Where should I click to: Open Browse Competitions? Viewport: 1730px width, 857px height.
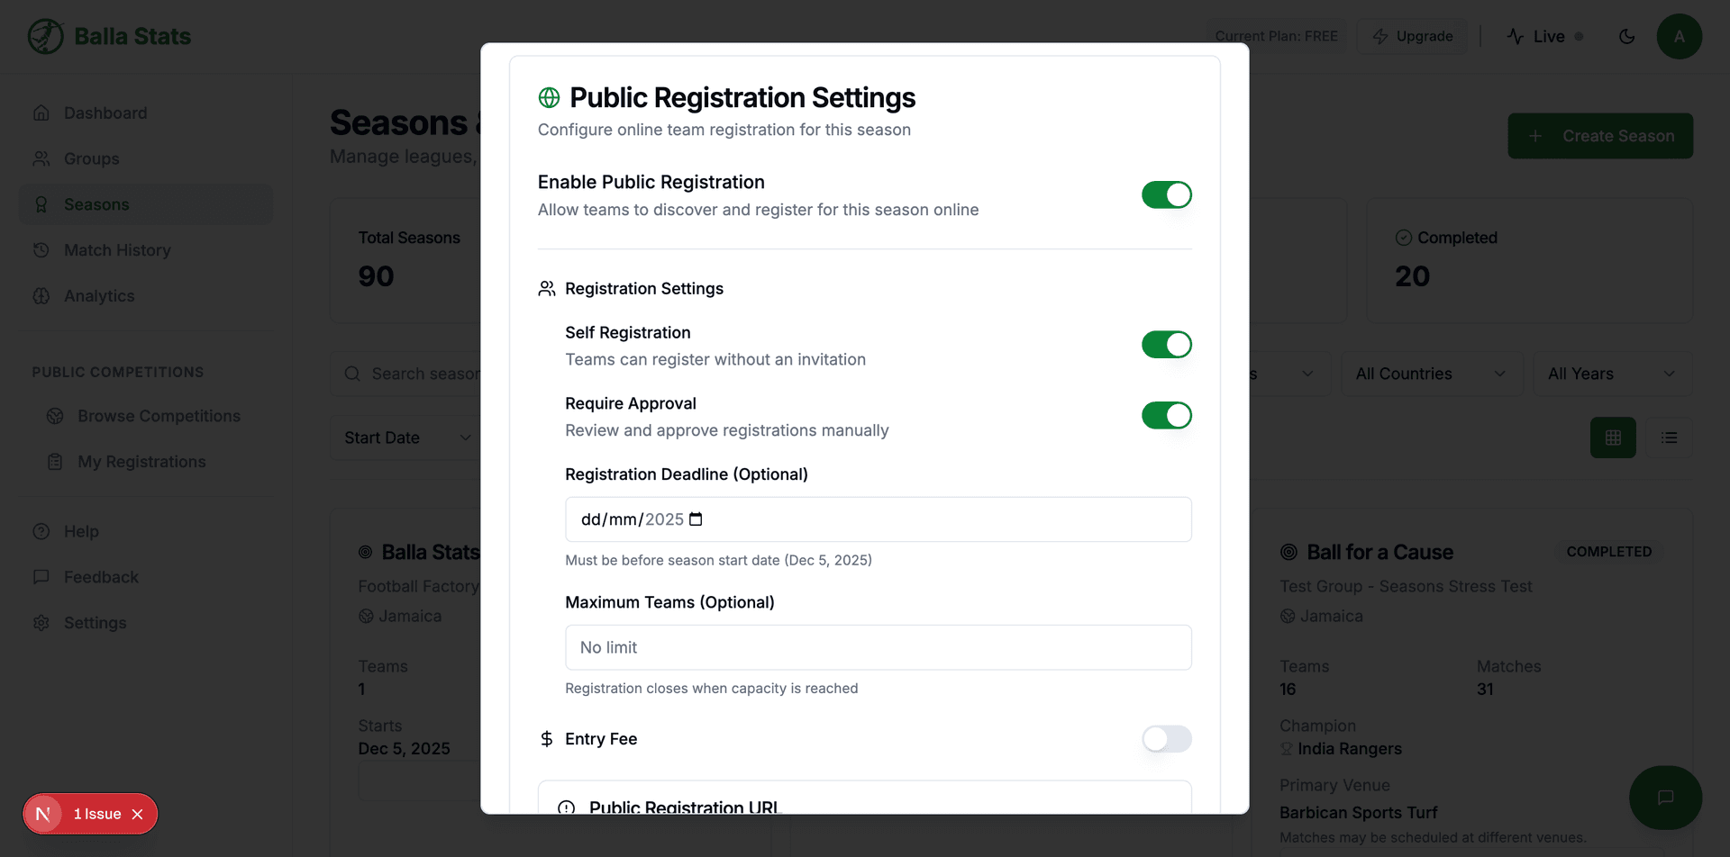click(158, 416)
